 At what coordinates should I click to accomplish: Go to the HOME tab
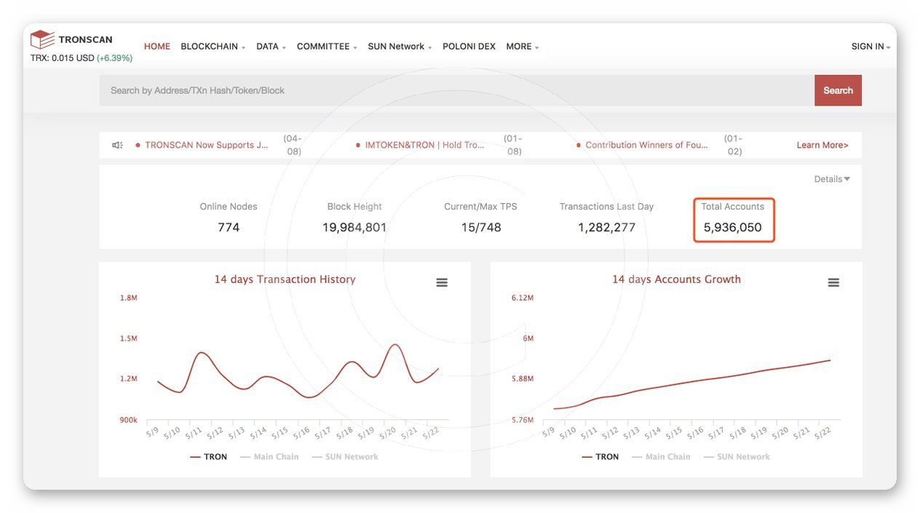point(157,47)
